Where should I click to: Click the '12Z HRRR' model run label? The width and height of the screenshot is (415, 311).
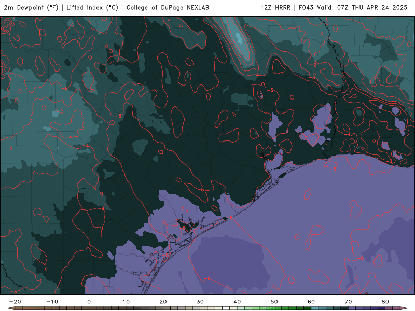275,7
